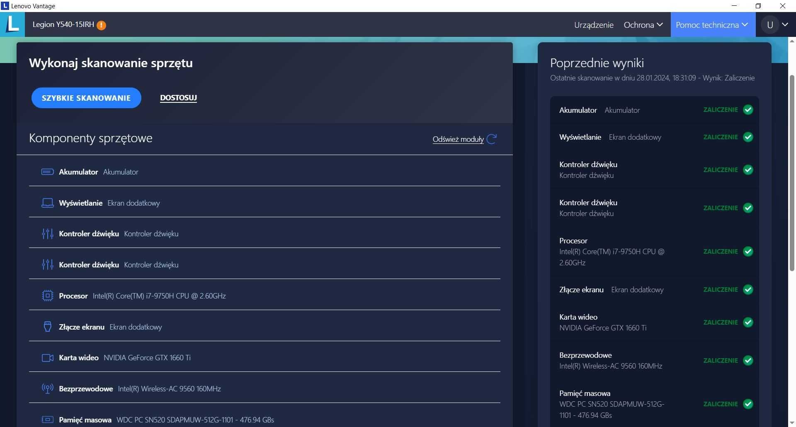Open the DOSTOSUJ customize link

tap(178, 98)
